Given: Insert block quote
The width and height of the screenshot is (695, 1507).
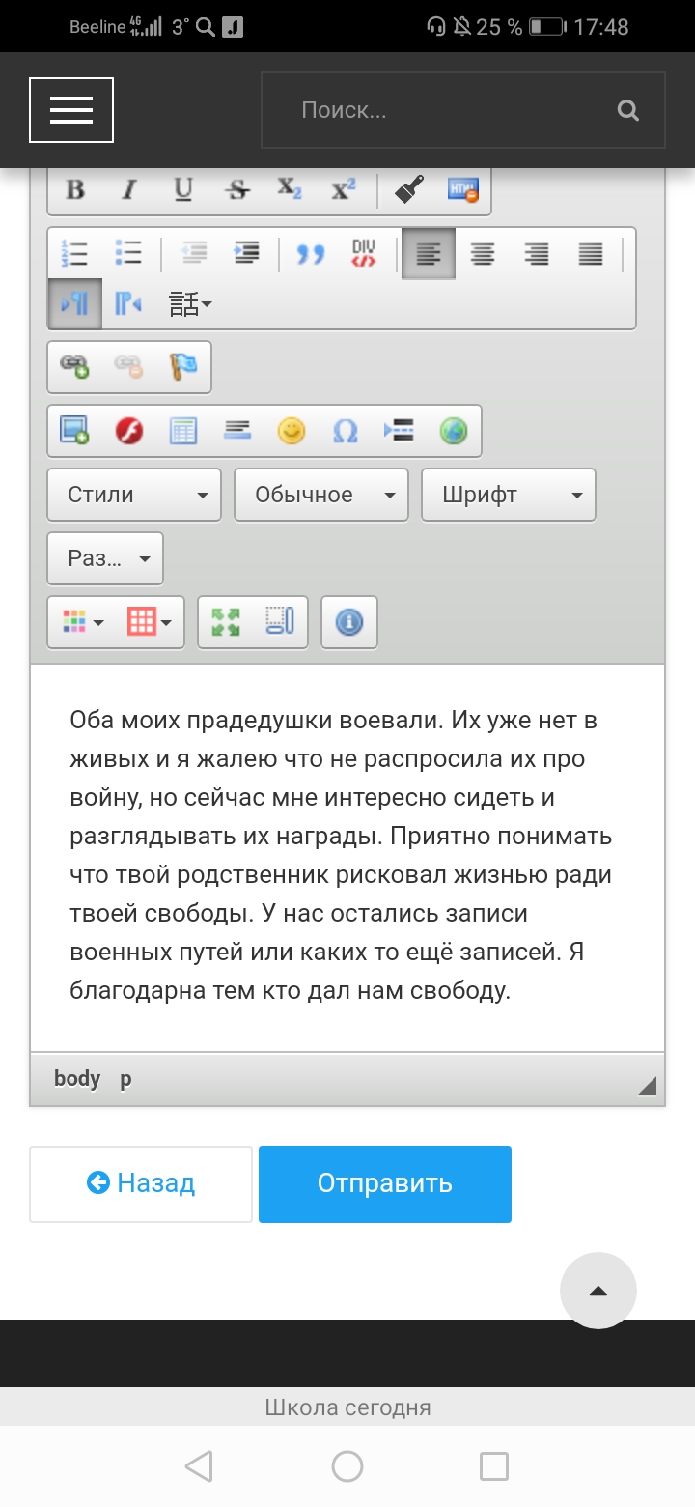Looking at the screenshot, I should [310, 254].
